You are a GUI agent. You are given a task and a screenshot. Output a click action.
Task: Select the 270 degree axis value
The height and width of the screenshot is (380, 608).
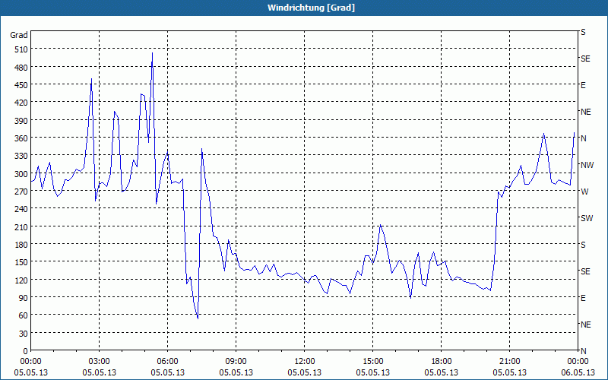tap(21, 192)
